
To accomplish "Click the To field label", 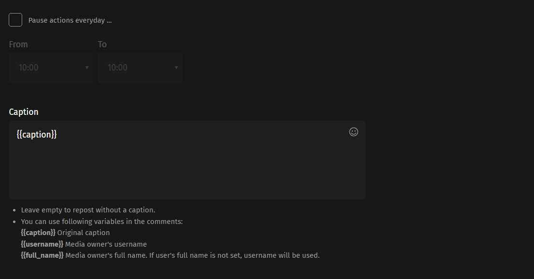I will pos(102,44).
